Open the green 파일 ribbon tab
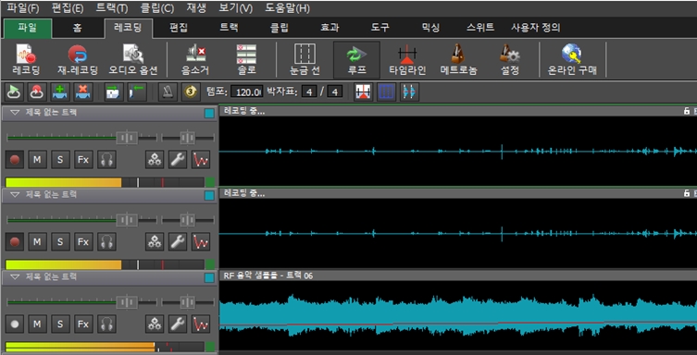The width and height of the screenshot is (697, 355). click(28, 28)
